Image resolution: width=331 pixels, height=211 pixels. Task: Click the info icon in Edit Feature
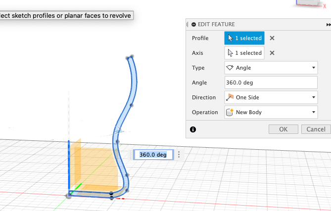[193, 129]
